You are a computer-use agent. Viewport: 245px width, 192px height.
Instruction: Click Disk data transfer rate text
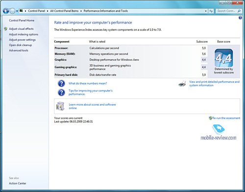coord(103,75)
